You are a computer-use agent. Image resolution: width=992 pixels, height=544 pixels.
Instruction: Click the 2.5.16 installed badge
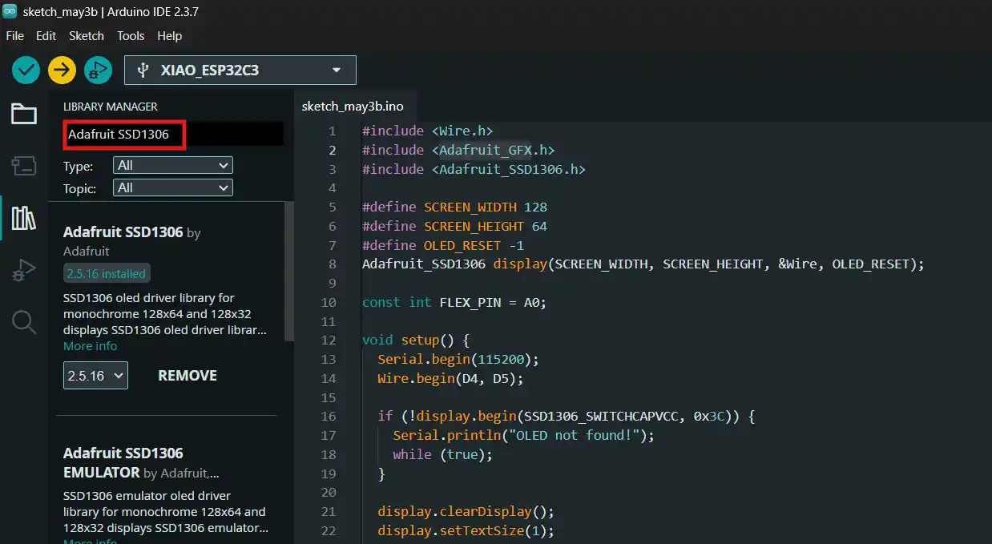coord(107,273)
